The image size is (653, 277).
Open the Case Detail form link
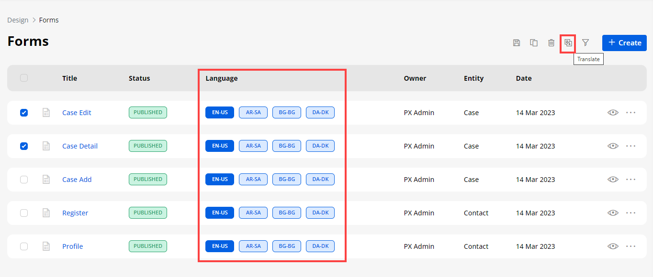[x=80, y=146]
